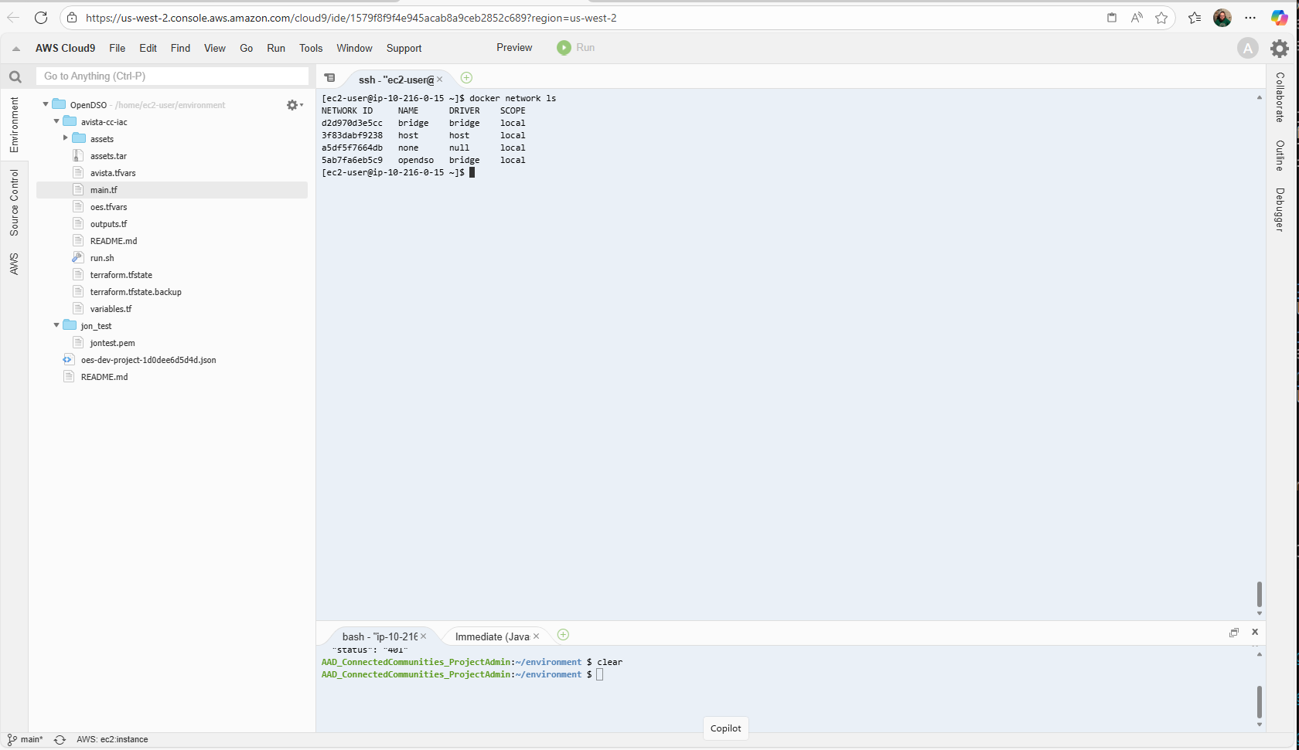Viewport: 1299px width, 750px height.
Task: Switch to the ssh ec2-user terminal tab
Action: (x=396, y=80)
